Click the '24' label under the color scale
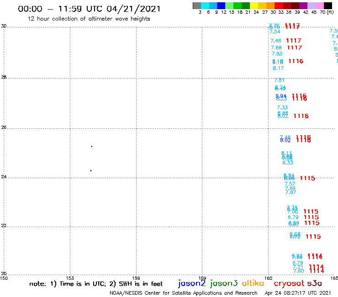Screen dimensions: 338x297 [x=256, y=12]
